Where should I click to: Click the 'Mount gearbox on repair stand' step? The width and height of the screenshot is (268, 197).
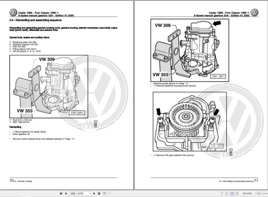29,132
